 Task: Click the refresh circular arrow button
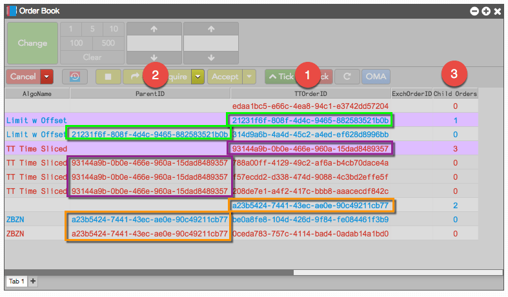click(347, 77)
